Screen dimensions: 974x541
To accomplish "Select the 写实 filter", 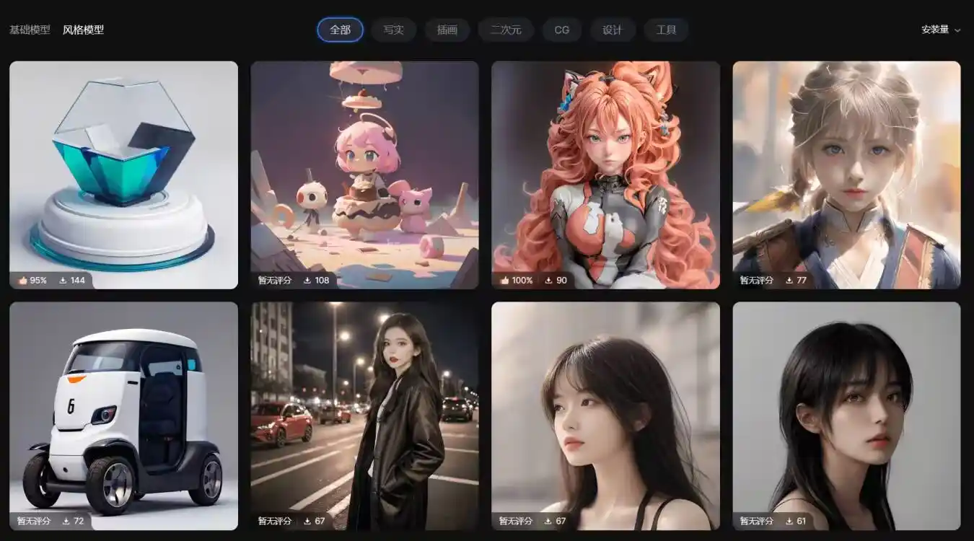I will pyautogui.click(x=393, y=30).
